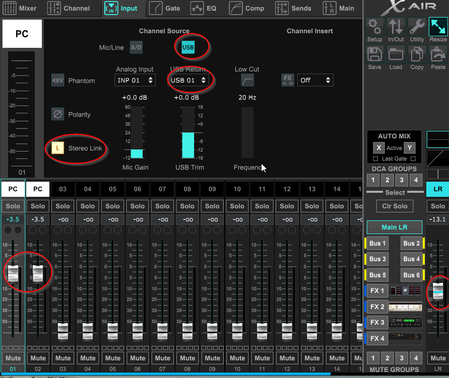This screenshot has width=449, height=378.
Task: Open the In/Out routing icon
Action: point(396,26)
